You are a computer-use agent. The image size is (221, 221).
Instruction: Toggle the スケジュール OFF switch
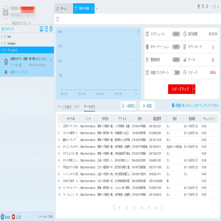(x=176, y=34)
